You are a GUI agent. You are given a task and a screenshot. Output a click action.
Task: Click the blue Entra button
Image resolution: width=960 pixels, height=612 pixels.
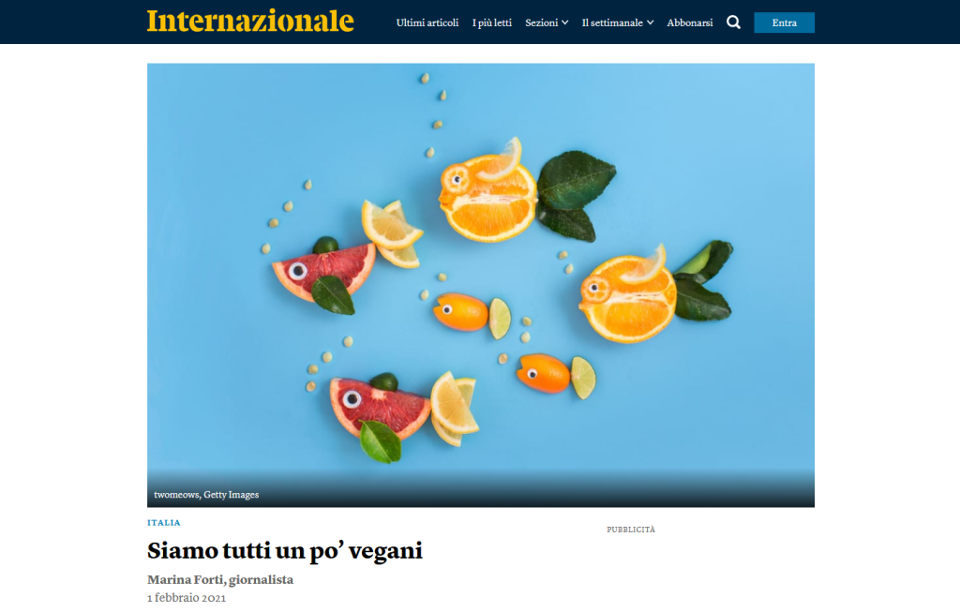click(785, 22)
